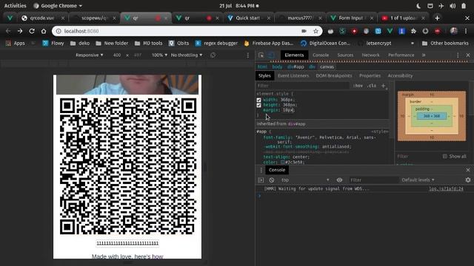
Task: Close the console drawer
Action: pyautogui.click(x=468, y=170)
